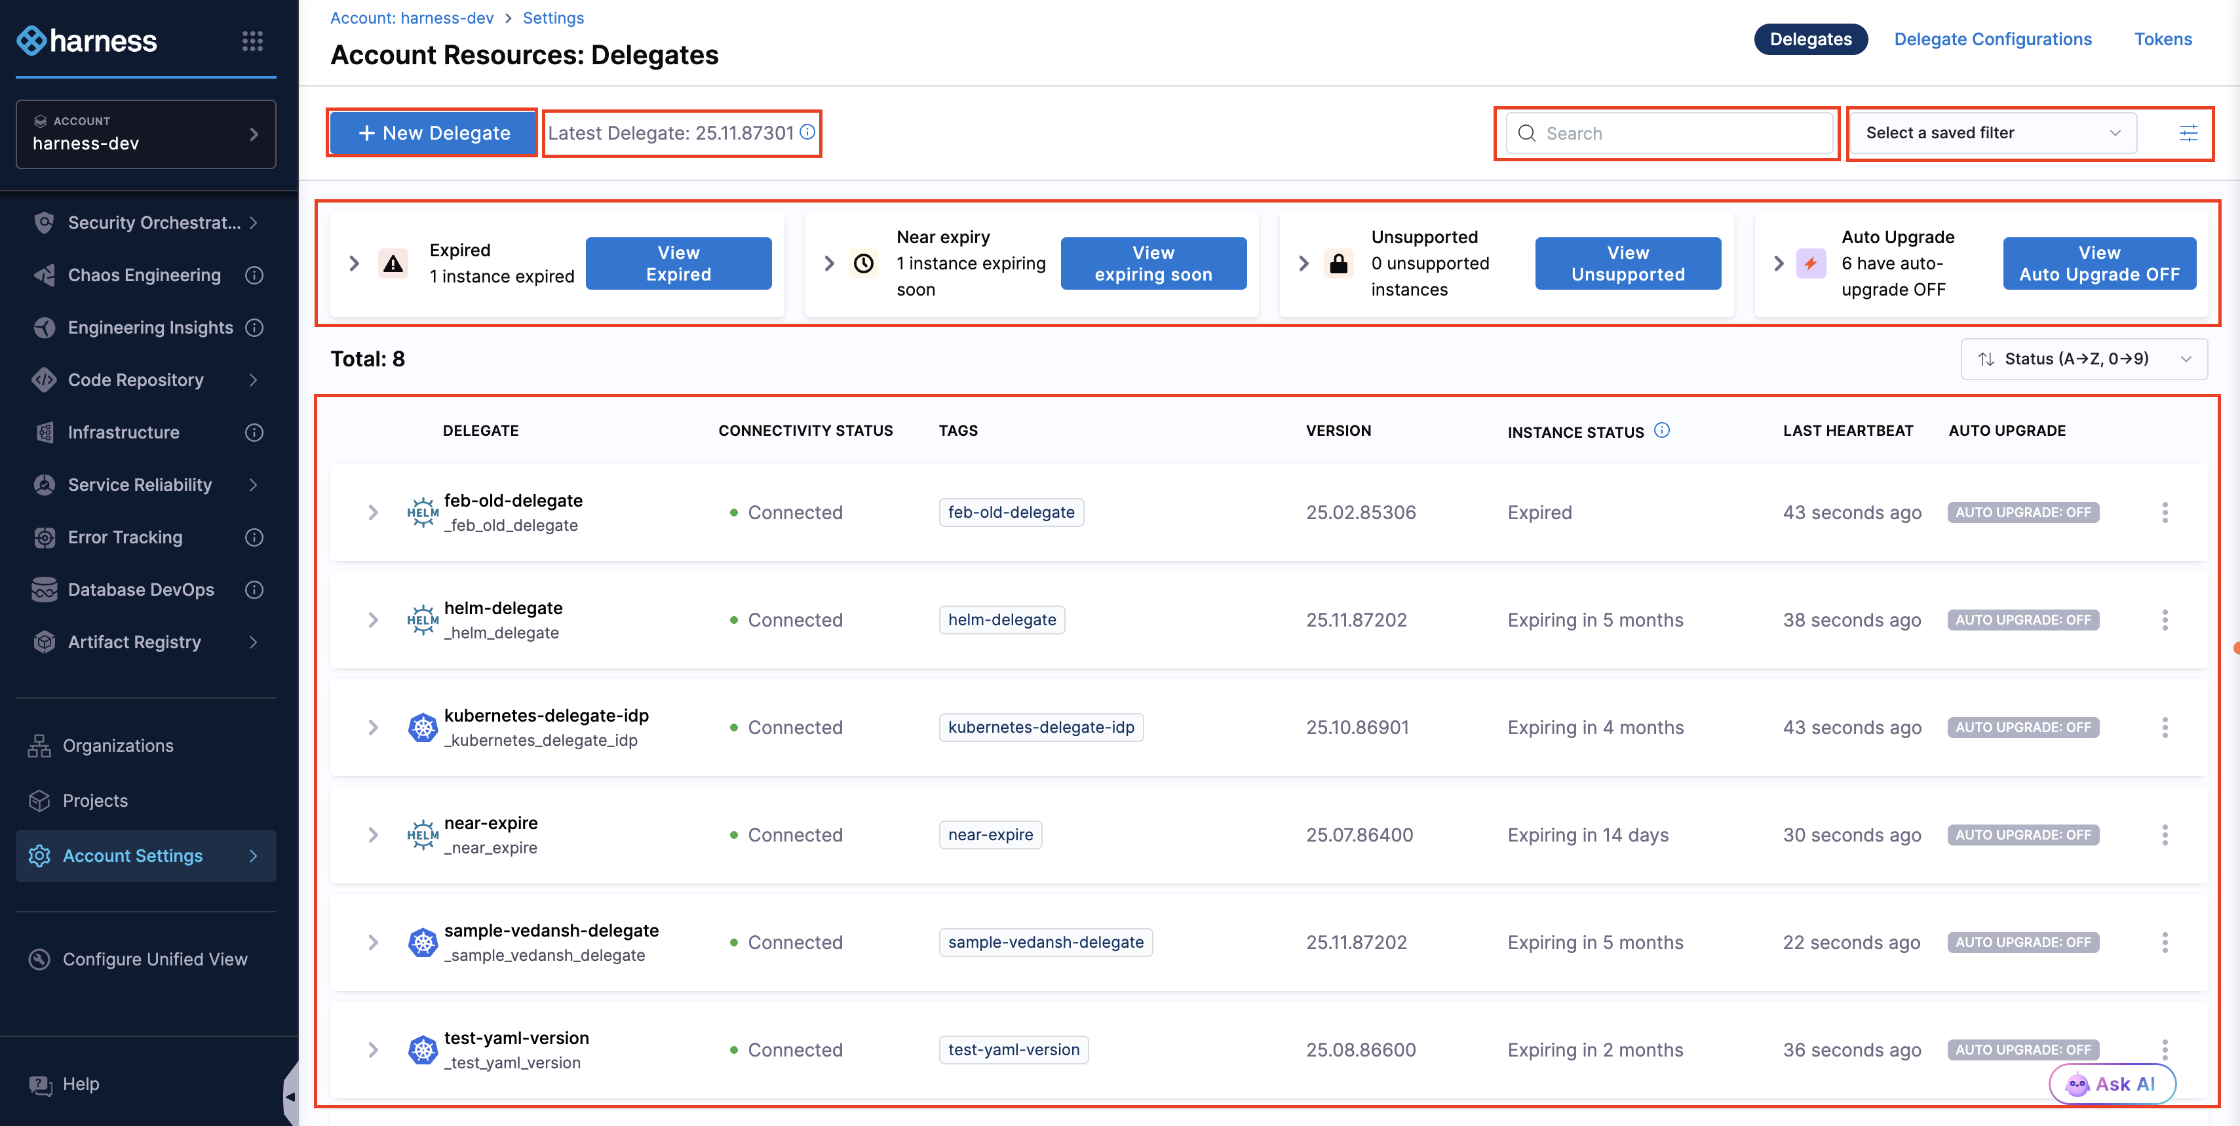Screen dimensions: 2240x1126
Task: Open the Select a saved filter dropdown
Action: pyautogui.click(x=1992, y=133)
